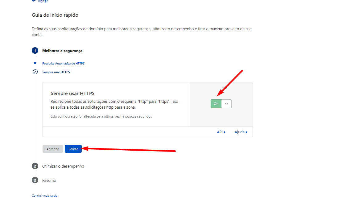338x200 pixels.
Task: Click the step 1 circle for Melhorar a segurança
Action: (x=35, y=50)
